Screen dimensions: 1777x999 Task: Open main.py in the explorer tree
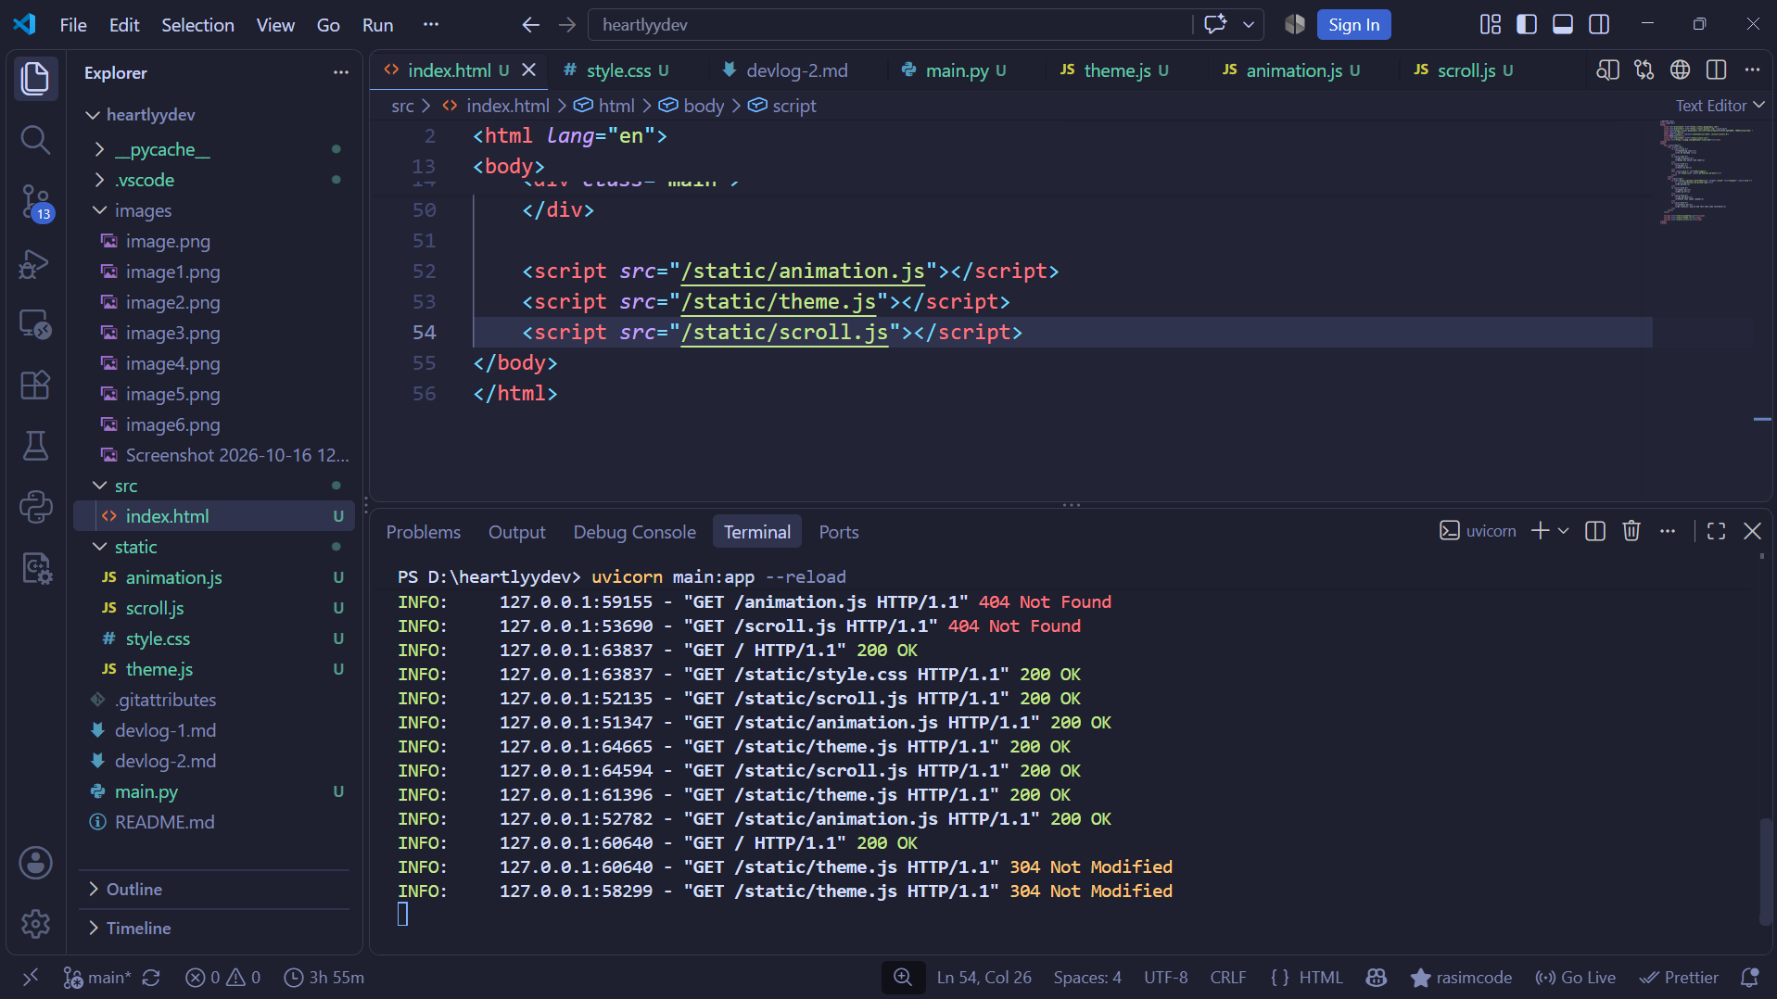[215, 791]
